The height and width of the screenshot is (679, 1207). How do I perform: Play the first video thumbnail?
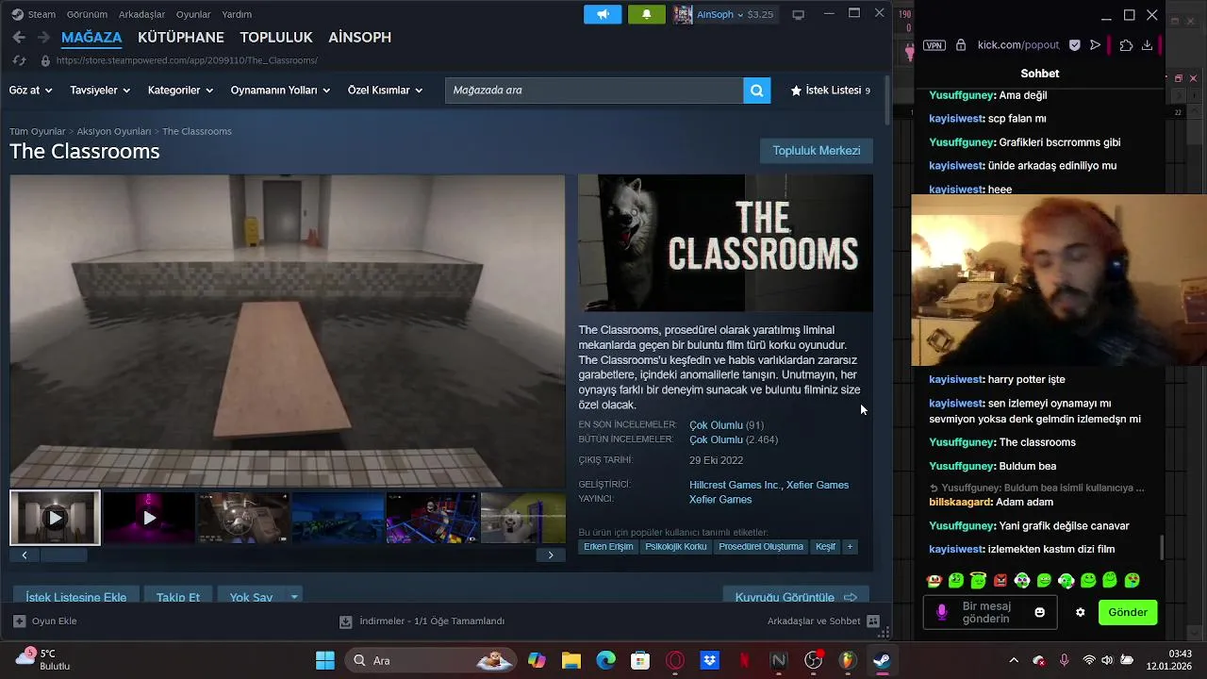tap(55, 518)
